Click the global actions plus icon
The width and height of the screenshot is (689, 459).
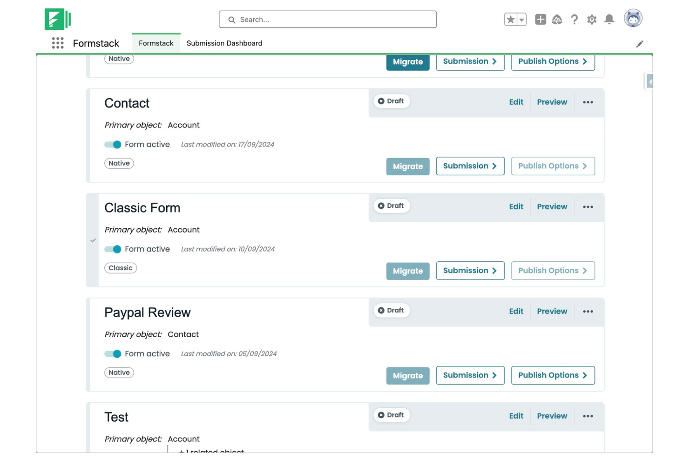540,20
